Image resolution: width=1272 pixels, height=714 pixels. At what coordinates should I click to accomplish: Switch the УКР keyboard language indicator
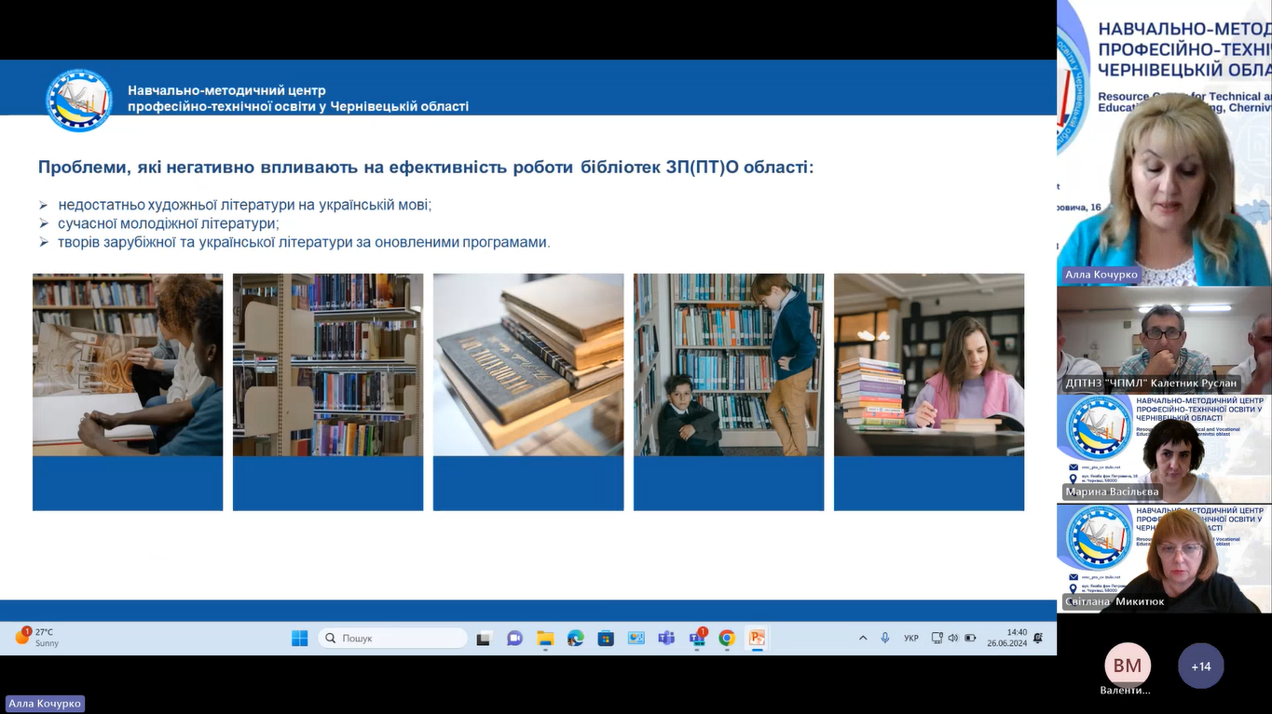[911, 639]
